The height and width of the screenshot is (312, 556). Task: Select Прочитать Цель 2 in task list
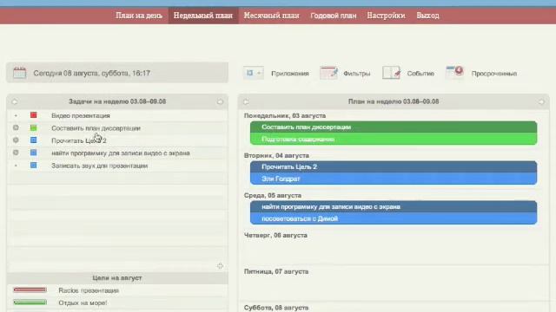point(79,140)
